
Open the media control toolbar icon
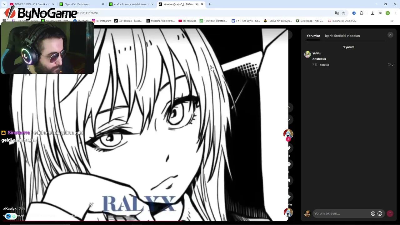pyautogui.click(x=380, y=13)
